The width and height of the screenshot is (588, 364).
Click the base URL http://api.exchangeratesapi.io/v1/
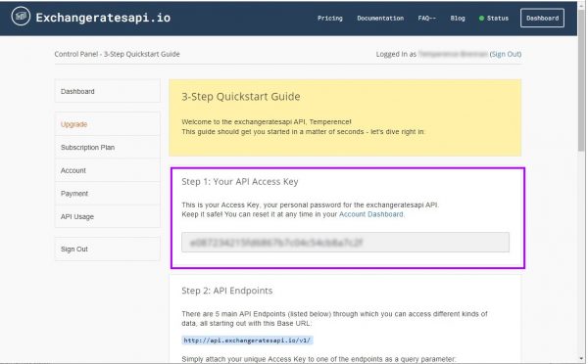pos(248,341)
